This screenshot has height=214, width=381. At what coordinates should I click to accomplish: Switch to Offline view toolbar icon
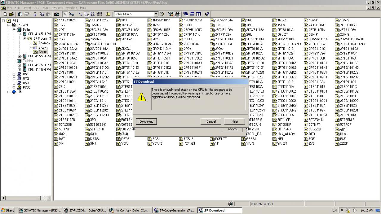coord(65,14)
